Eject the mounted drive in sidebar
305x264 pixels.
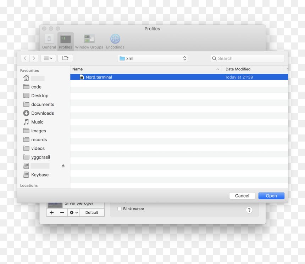pos(63,166)
